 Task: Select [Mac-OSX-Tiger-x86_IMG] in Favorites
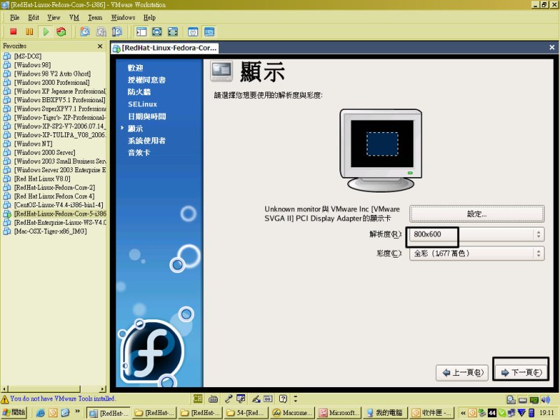pos(50,231)
